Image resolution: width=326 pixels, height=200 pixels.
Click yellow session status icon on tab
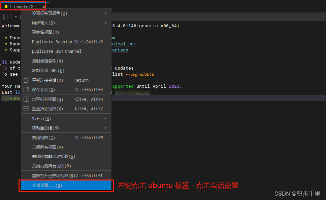(6, 6)
